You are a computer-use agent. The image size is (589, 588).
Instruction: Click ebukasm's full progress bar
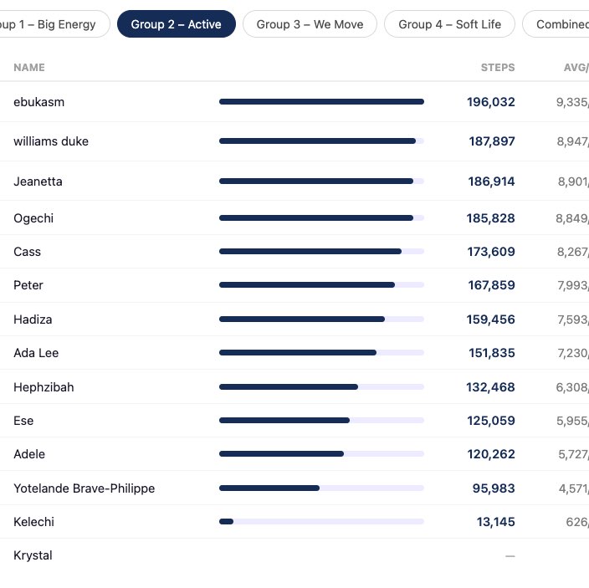coord(321,102)
